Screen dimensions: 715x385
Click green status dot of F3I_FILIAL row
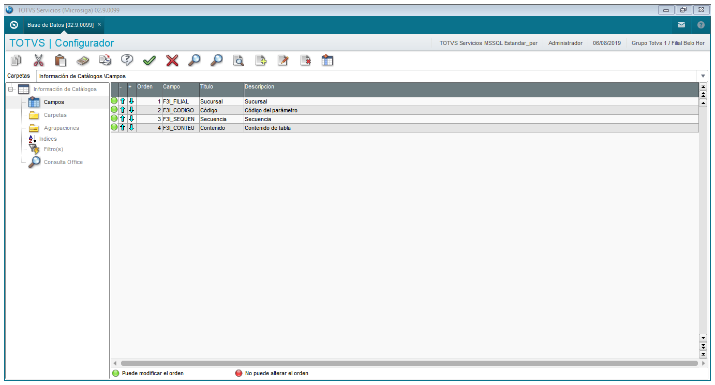114,101
